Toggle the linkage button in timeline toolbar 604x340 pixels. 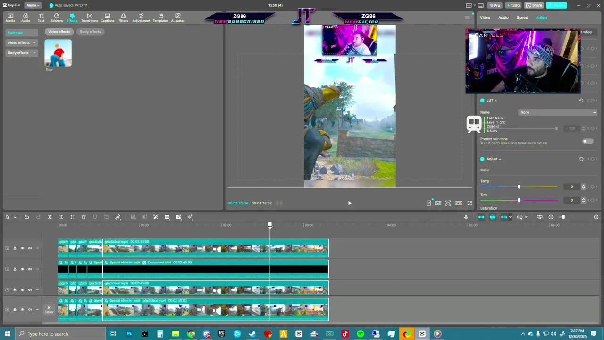pyautogui.click(x=504, y=217)
